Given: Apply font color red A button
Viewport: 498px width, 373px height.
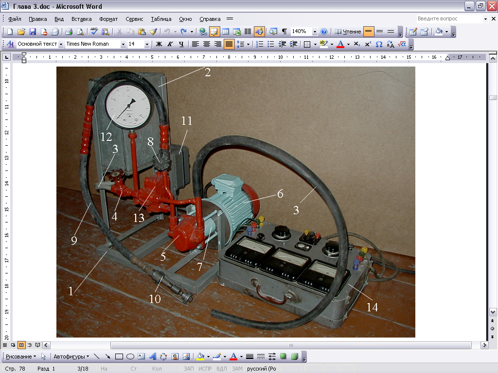Looking at the screenshot, I should click(x=340, y=44).
